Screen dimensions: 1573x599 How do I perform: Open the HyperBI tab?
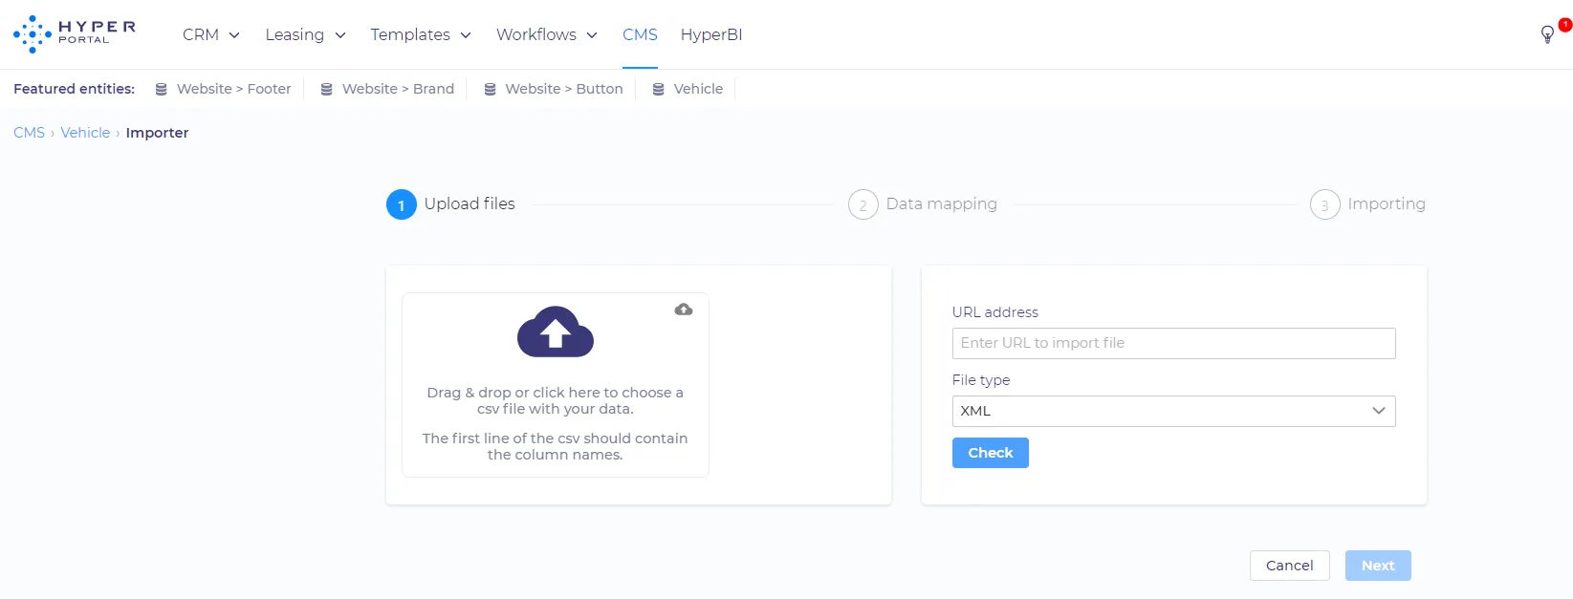[x=711, y=34]
